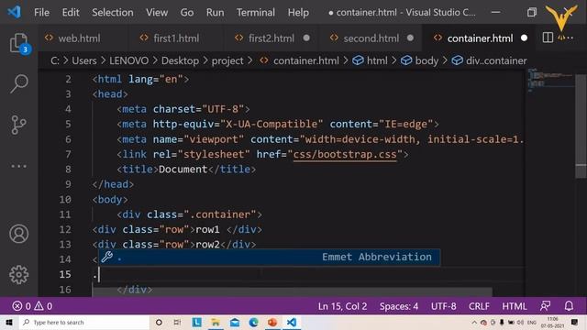Split the editor to the right

(548, 38)
